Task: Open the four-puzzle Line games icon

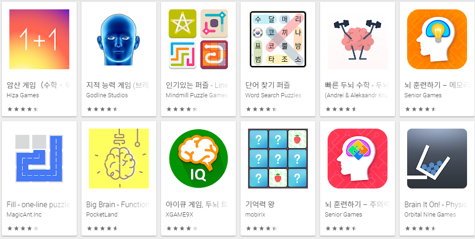Action: click(x=198, y=39)
